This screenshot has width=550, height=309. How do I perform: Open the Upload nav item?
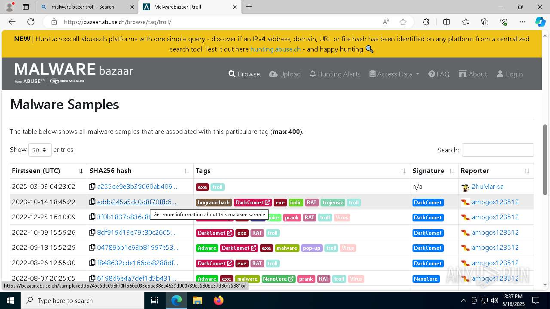pos(284,74)
